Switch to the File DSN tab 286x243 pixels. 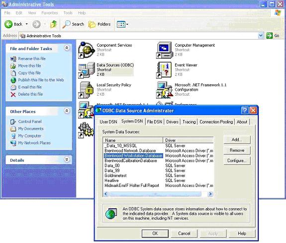pos(155,122)
